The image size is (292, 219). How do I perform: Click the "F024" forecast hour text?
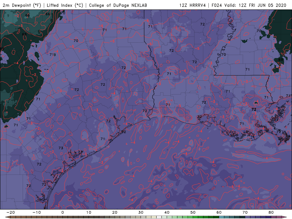[217, 5]
